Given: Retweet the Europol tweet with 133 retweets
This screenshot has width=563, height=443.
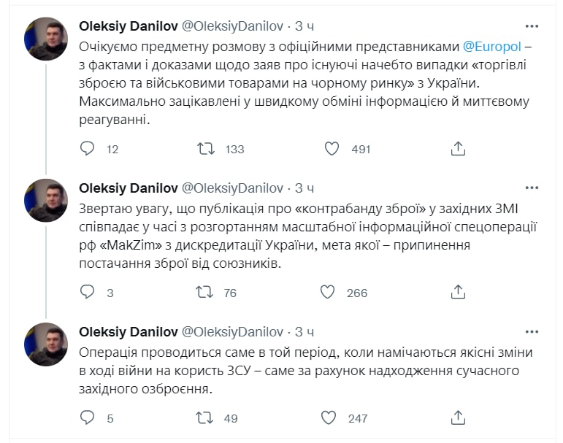Looking at the screenshot, I should (207, 149).
